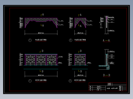The width and height of the screenshot is (133, 99).
Task: Select upper A cut marker above the narrow 挂落
Action: (x=80, y=15)
